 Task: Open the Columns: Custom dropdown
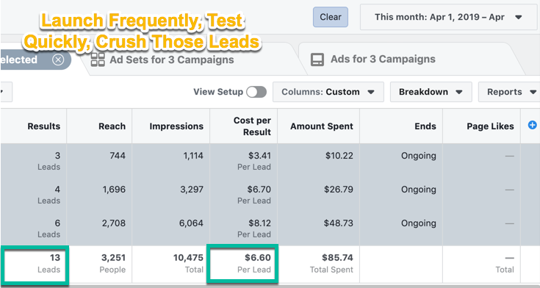pyautogui.click(x=328, y=92)
